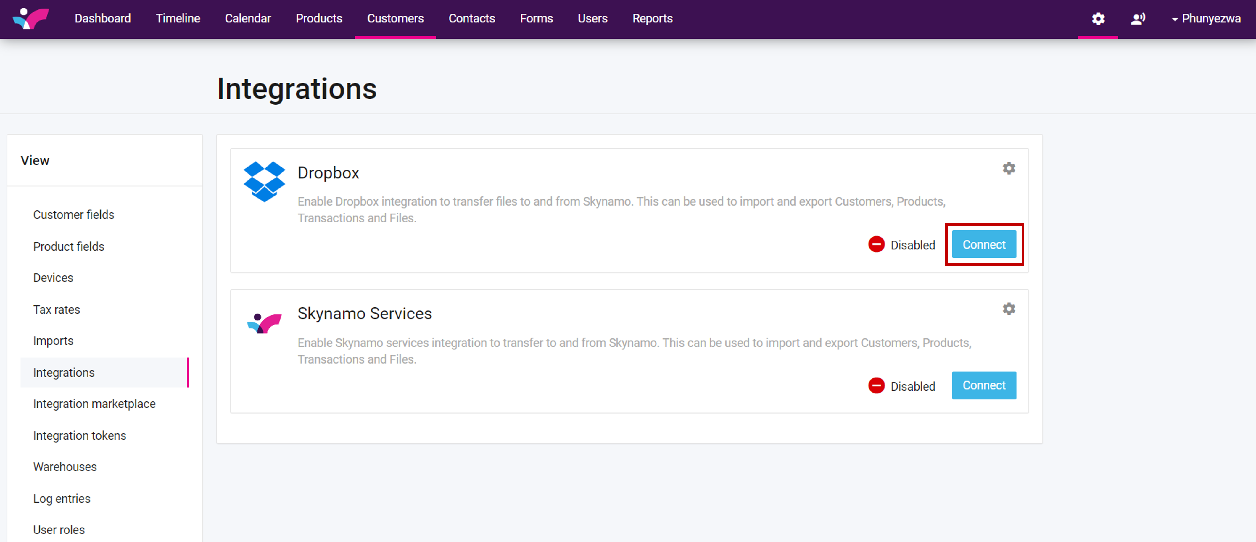Connect the Skynamo Services integration
Image resolution: width=1256 pixels, height=542 pixels.
pyautogui.click(x=983, y=385)
